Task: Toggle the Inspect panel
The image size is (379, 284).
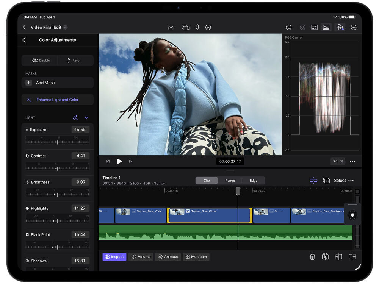Action: click(114, 257)
